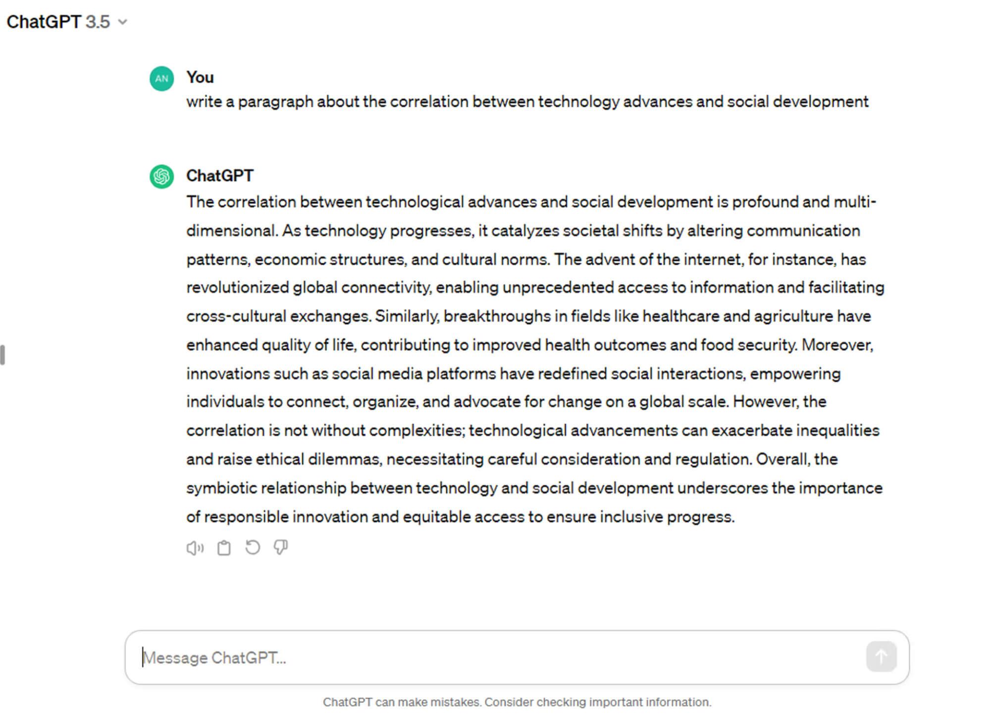Expand the chevron next to 3.5
Viewport: 990px width, 717px height.
pos(123,22)
